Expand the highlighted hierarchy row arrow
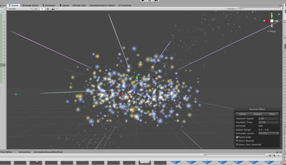The height and width of the screenshot is (165, 286). coord(4,65)
